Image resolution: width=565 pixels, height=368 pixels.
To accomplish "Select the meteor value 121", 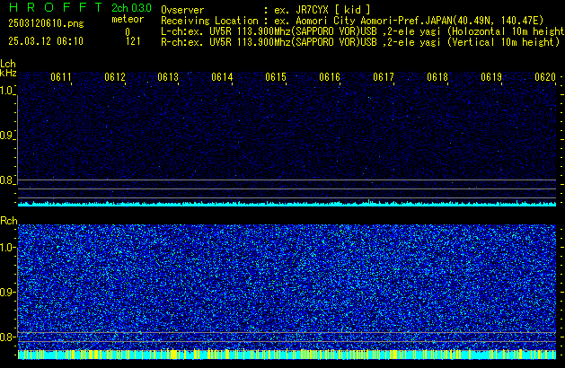I will click(x=133, y=41).
